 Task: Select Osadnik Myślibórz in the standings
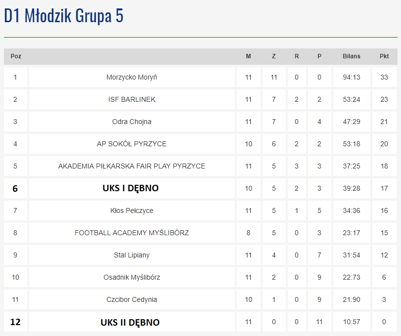[x=132, y=277]
